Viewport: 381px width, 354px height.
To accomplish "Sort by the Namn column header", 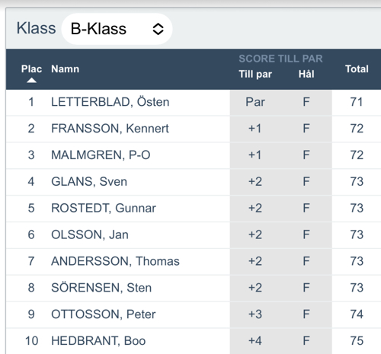I will click(65, 69).
